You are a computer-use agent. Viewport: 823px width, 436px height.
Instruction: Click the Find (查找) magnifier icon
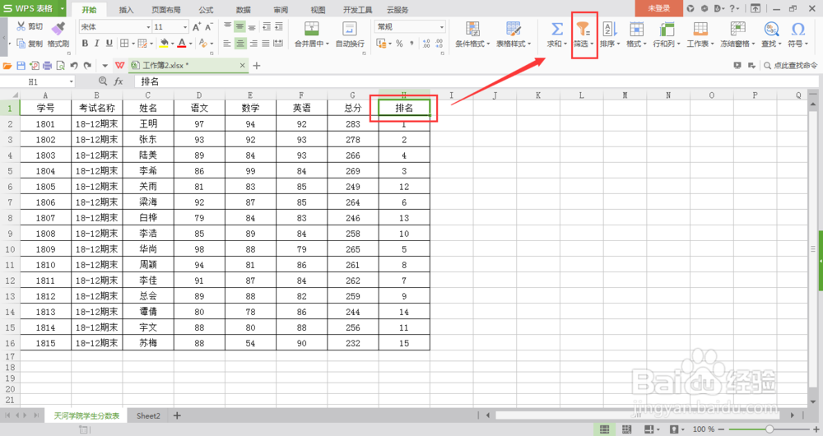click(x=771, y=29)
